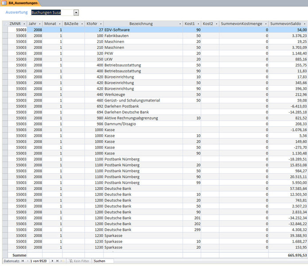Click the total sum '665.976,53'
Viewport: 308px width, 266px height.
[x=288, y=255]
